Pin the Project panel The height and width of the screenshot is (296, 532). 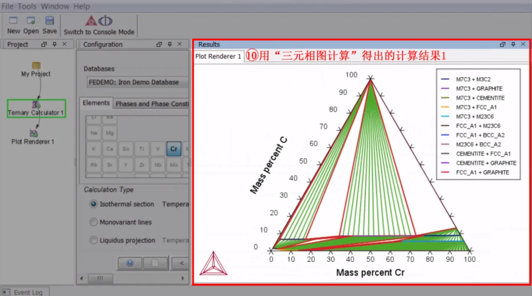pos(54,44)
